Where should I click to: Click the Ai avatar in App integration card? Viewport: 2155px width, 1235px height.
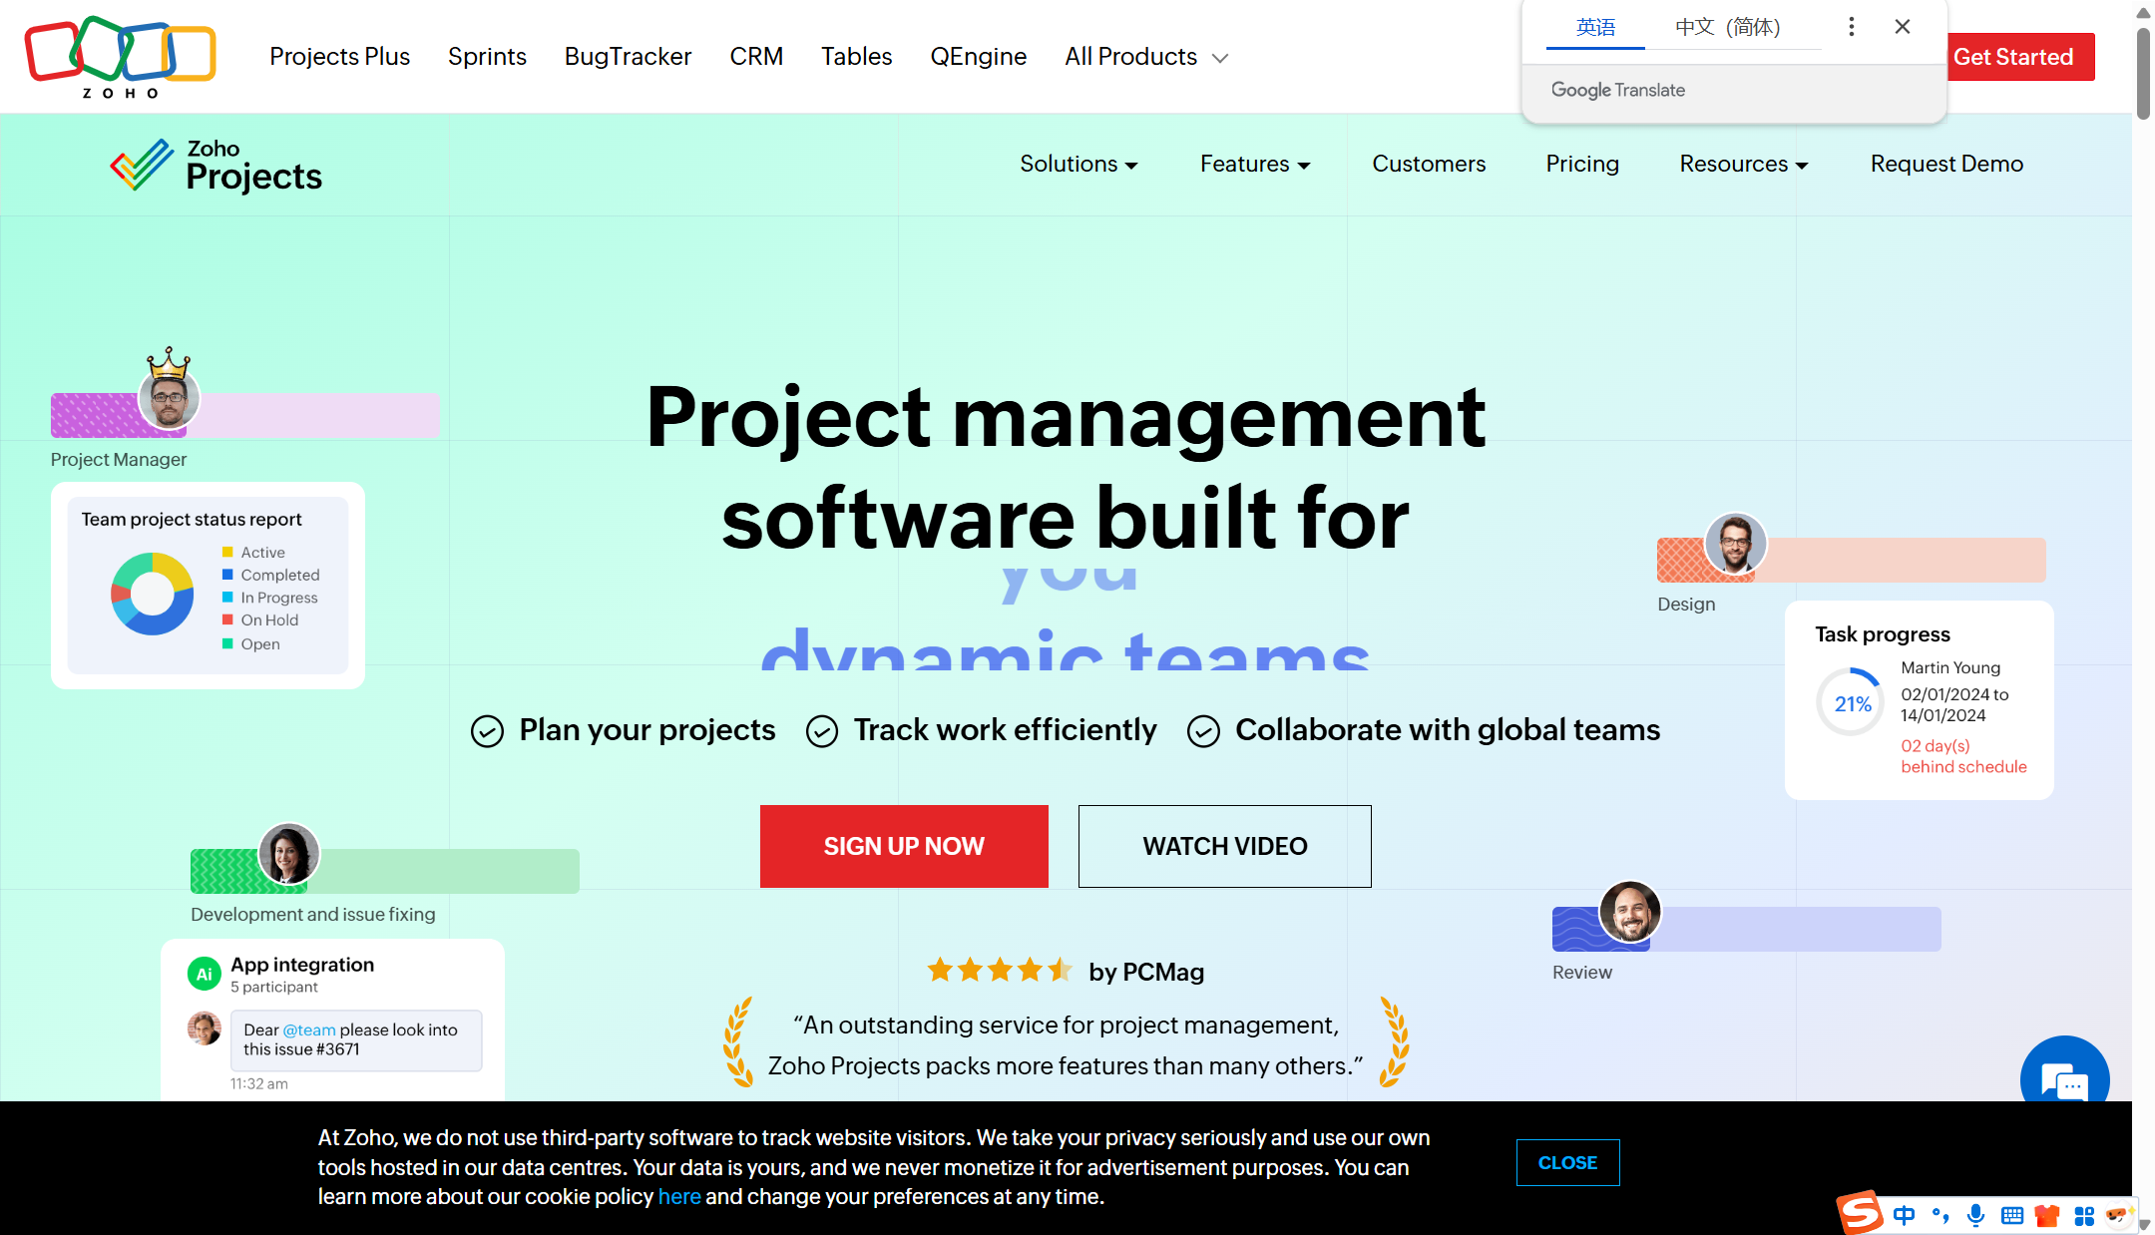click(204, 974)
